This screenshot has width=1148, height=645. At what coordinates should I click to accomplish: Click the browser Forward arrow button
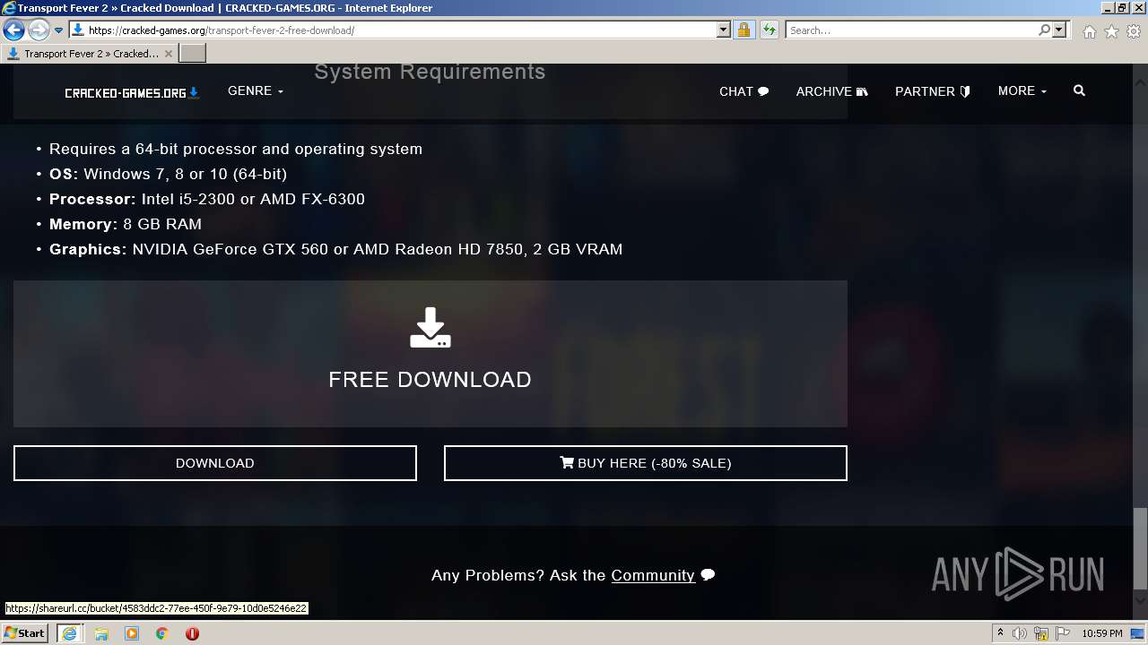[39, 30]
